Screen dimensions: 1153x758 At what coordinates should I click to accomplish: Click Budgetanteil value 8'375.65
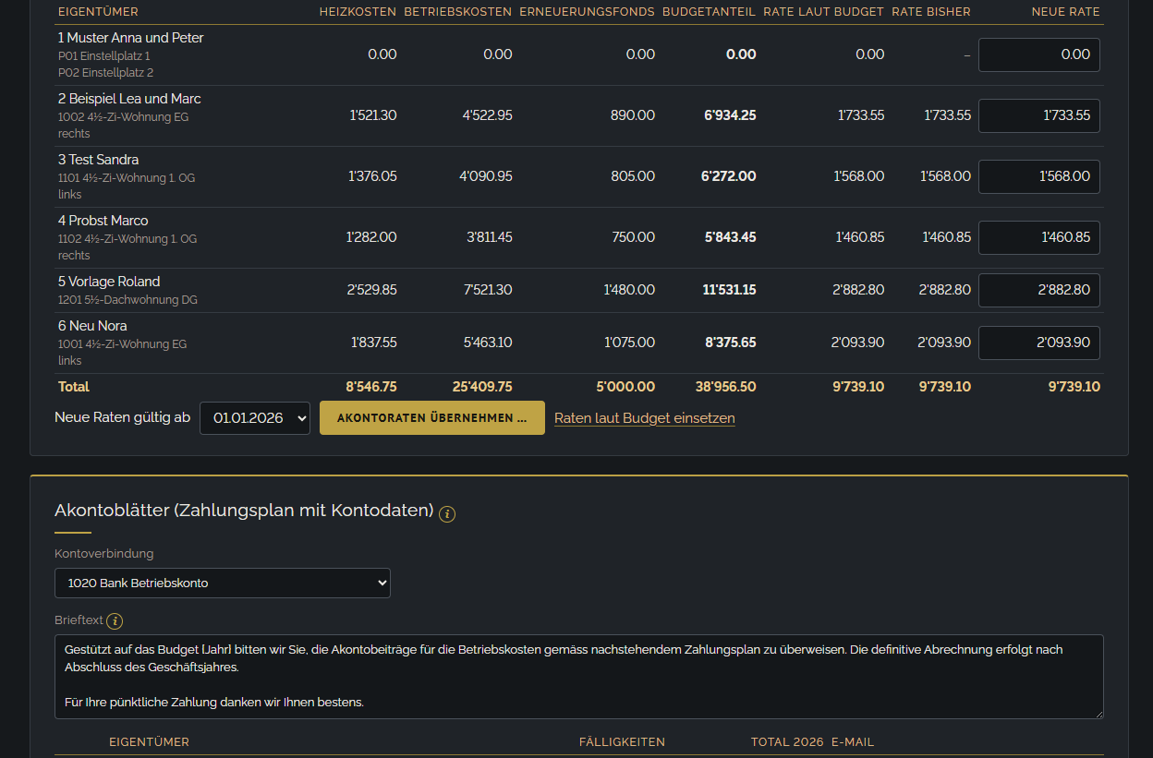pos(731,343)
